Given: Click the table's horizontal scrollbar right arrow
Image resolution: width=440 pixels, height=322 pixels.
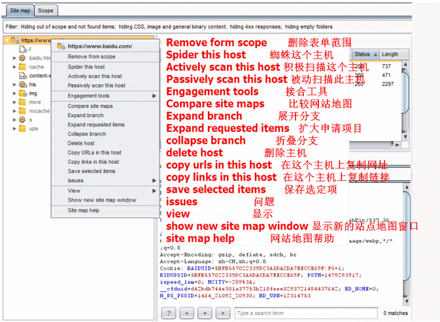Looking at the screenshot, I should click(x=397, y=145).
